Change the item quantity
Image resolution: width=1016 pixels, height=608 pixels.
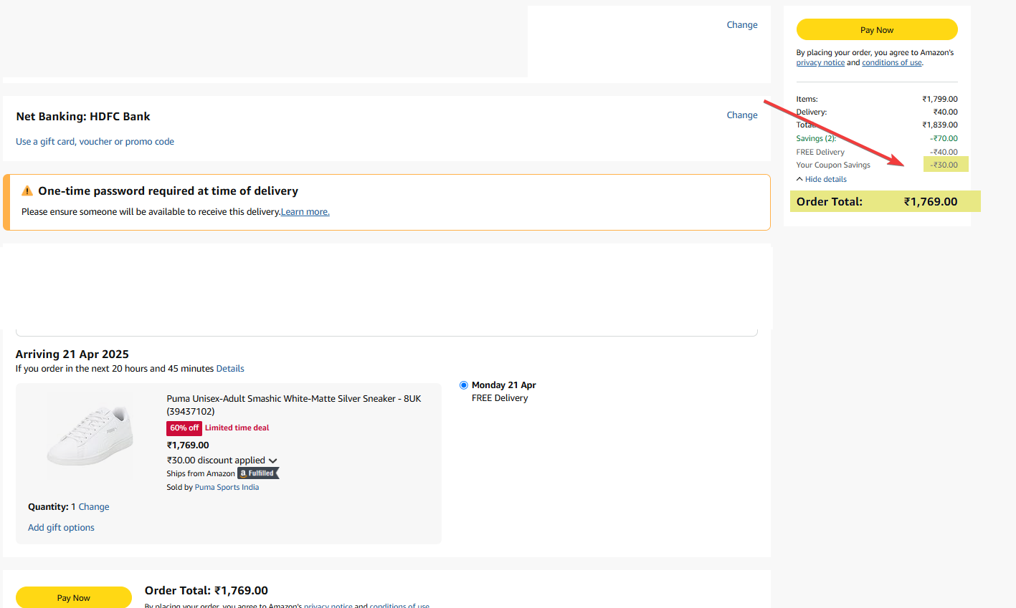pyautogui.click(x=94, y=507)
